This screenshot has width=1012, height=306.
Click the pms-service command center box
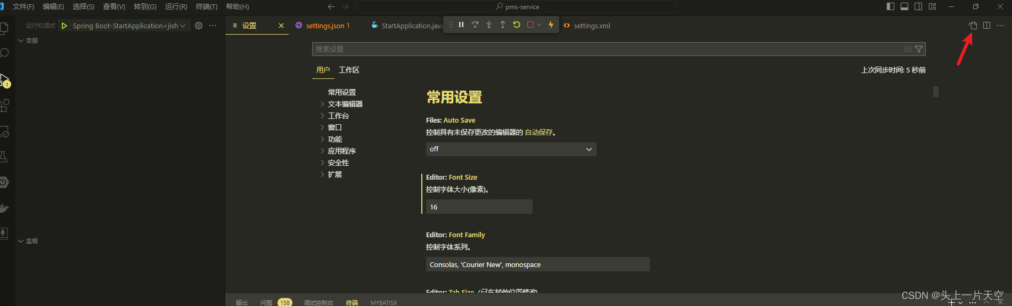[x=517, y=6]
